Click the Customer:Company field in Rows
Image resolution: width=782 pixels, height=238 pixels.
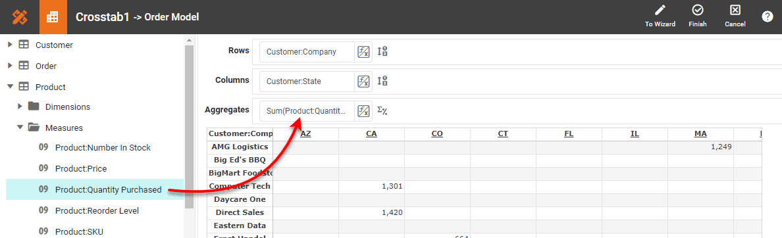(307, 52)
